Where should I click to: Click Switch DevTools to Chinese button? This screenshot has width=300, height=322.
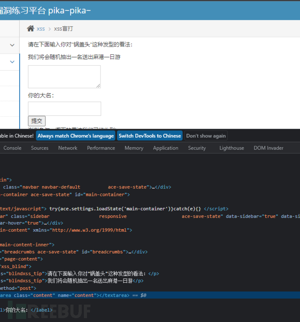(150, 136)
